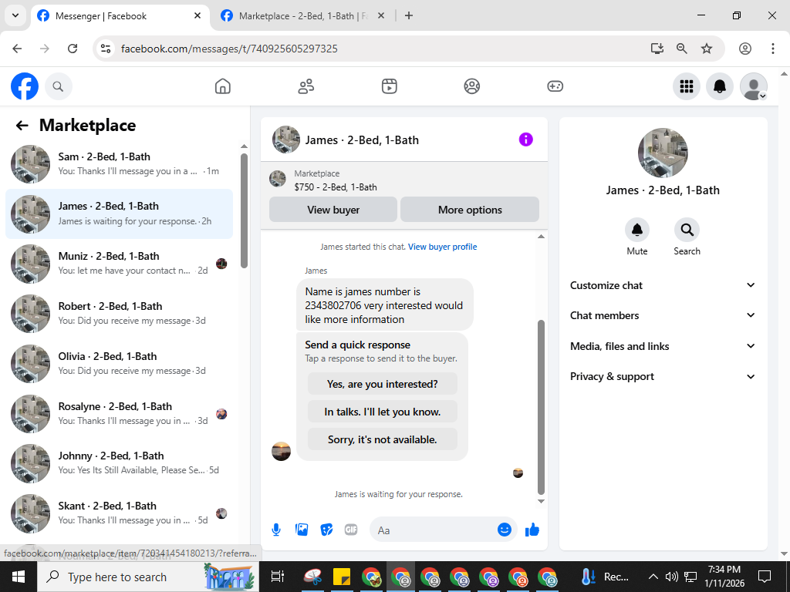Viewport: 790px width, 592px height.
Task: Open the Facebook search icon
Action: point(59,86)
